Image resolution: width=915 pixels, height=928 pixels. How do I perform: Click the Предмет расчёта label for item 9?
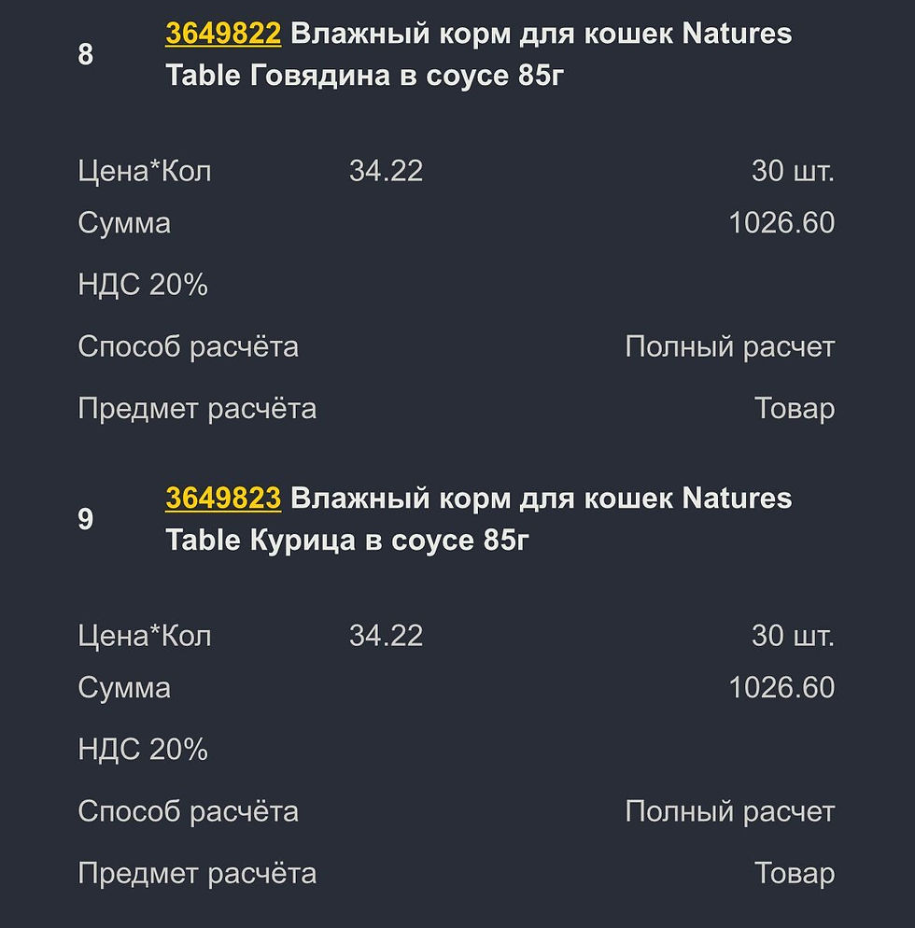(197, 874)
